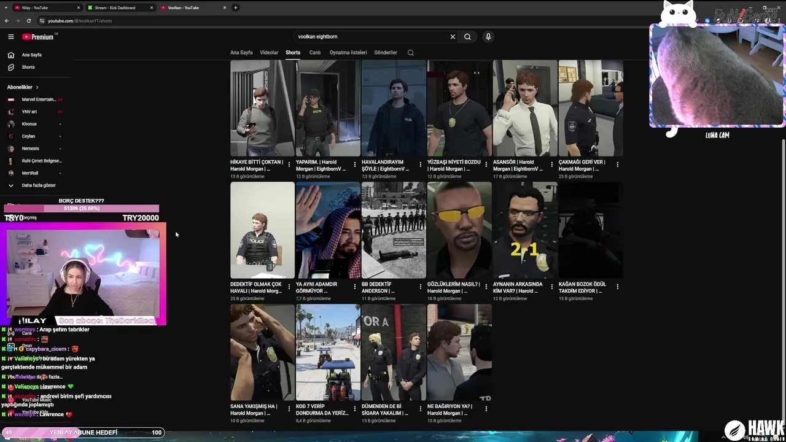786x442 pixels.
Task: Switch to Ana Sayfa channel tab
Action: [241, 53]
